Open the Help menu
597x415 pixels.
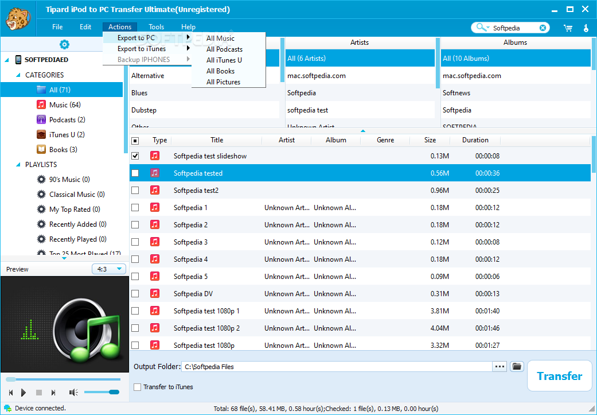[188, 26]
